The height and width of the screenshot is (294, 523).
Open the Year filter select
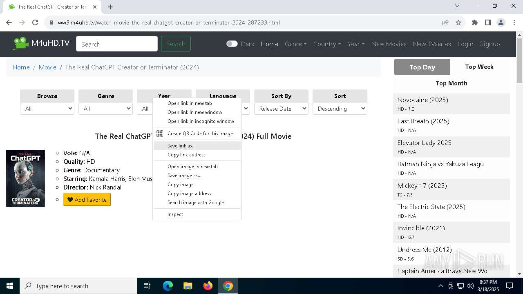coord(145,109)
